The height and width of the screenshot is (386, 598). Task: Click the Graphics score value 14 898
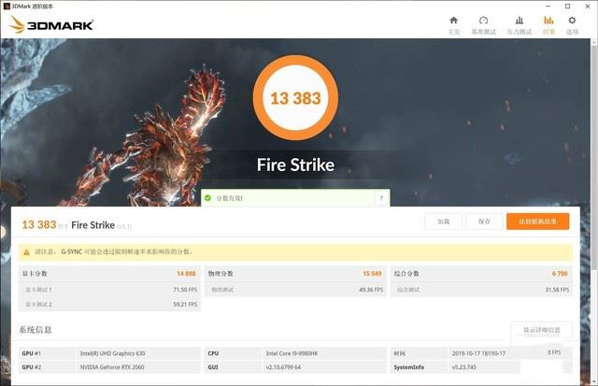[186, 274]
